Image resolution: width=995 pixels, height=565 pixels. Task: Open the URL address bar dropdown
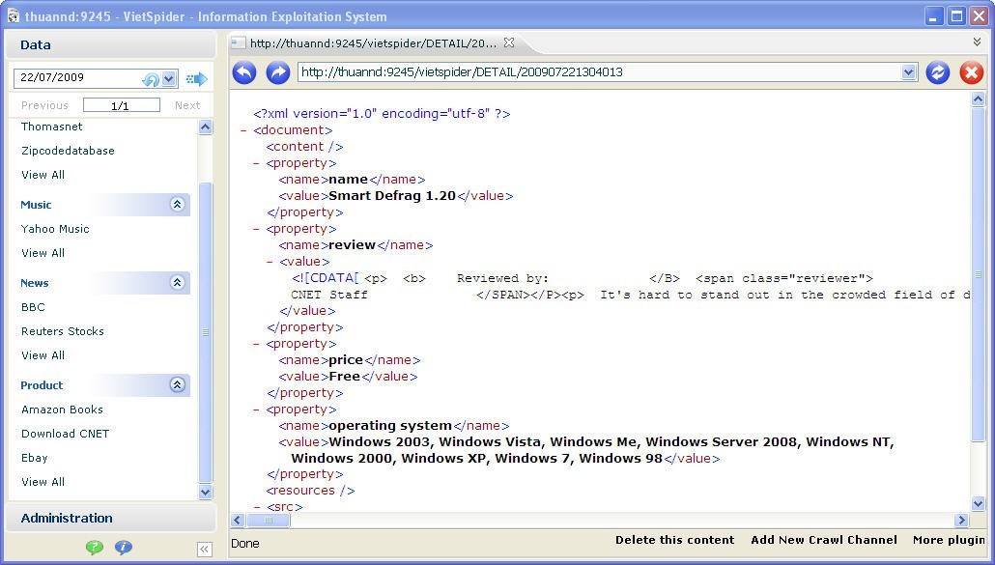click(908, 72)
